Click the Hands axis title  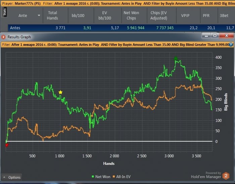coord(109,164)
